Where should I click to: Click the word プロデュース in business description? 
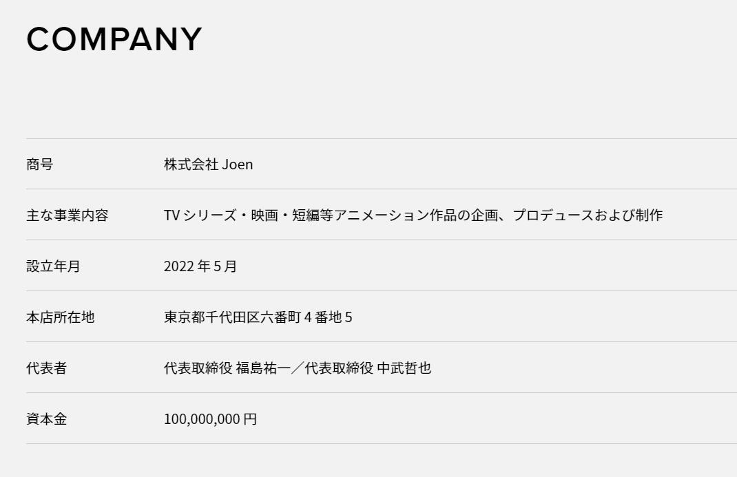click(552, 215)
